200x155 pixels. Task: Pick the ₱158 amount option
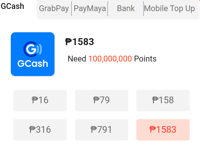click(163, 100)
